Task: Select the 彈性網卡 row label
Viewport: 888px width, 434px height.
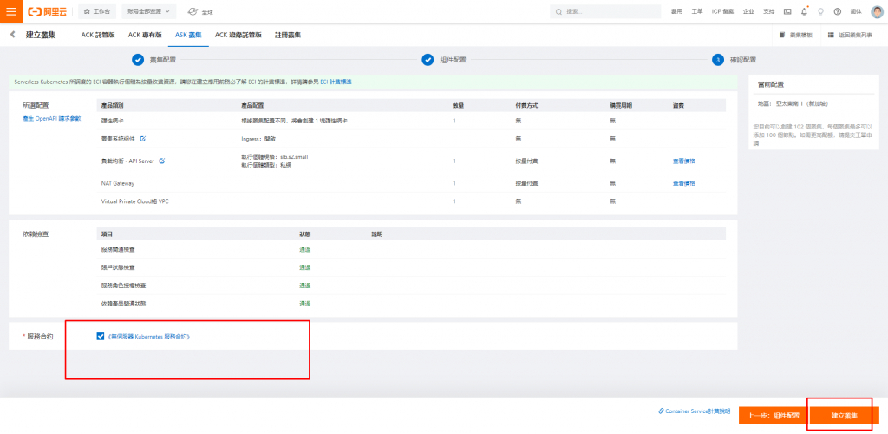Action: (112, 121)
